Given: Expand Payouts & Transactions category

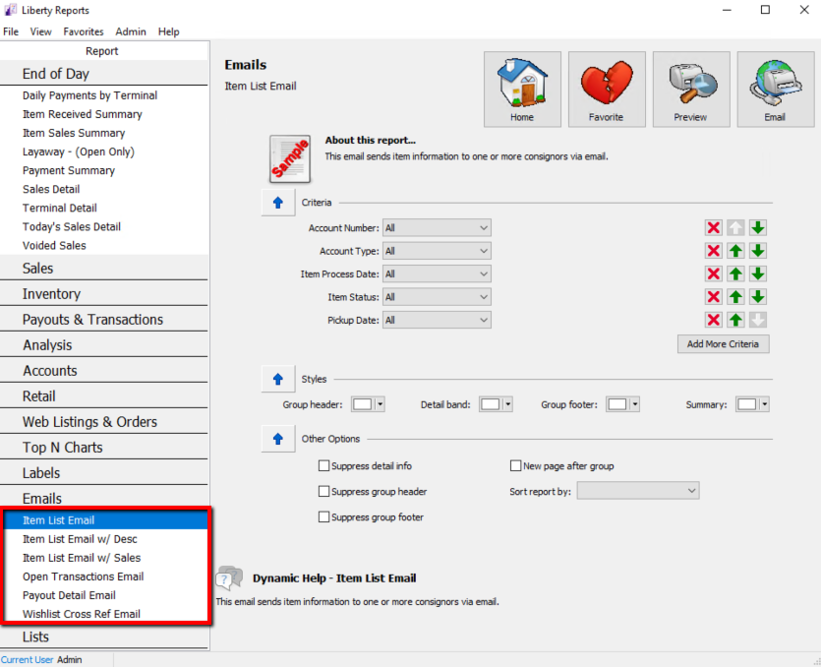Looking at the screenshot, I should click(104, 320).
